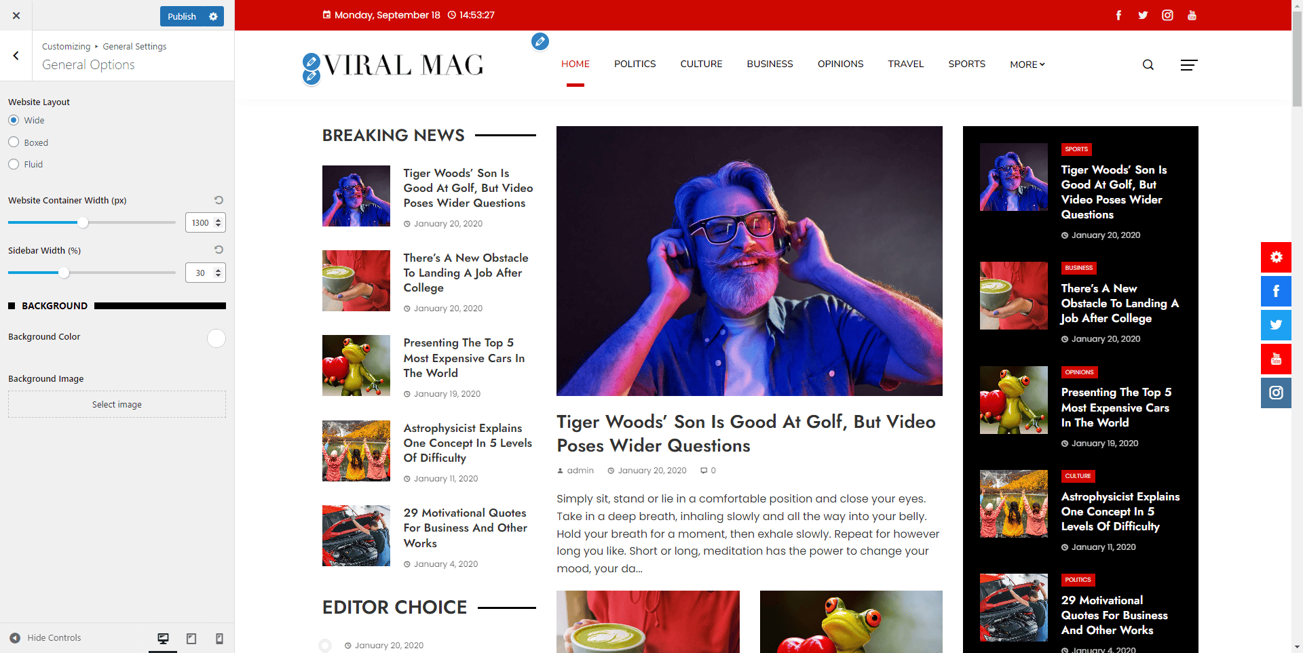Click Website Container Width slider handle
Viewport: 1303px width, 653px height.
pos(83,222)
